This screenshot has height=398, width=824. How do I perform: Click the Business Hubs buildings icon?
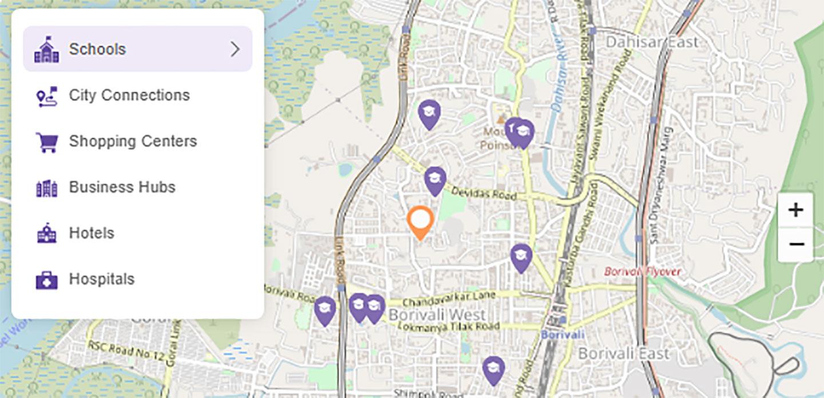coord(46,188)
